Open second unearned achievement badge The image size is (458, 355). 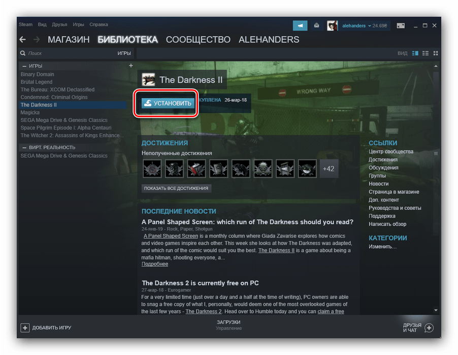174,168
